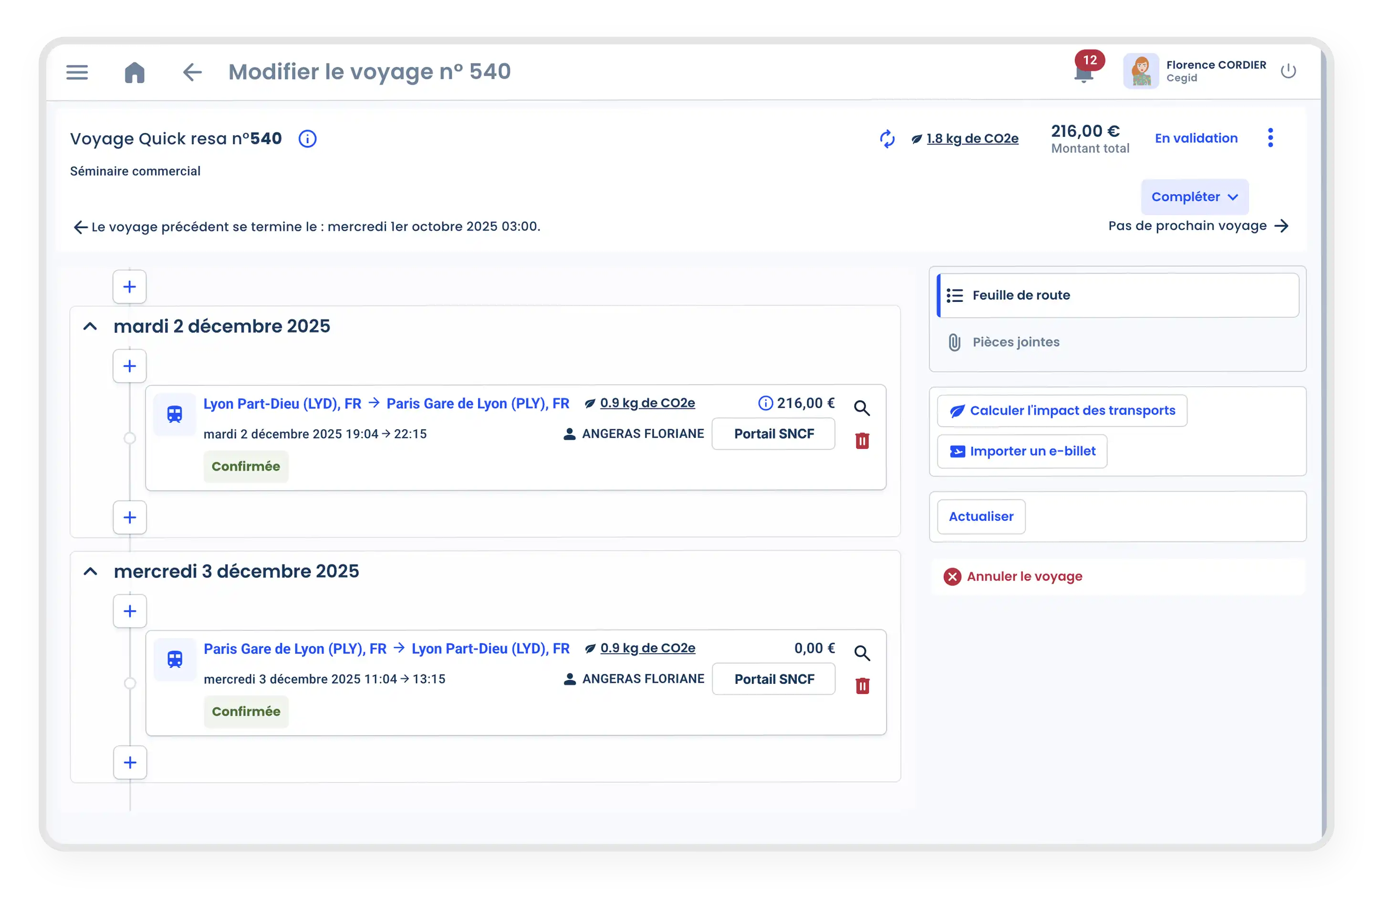Image resolution: width=1374 pixels, height=906 pixels.
Task: Add step with plus button above mardi section
Action: [129, 287]
